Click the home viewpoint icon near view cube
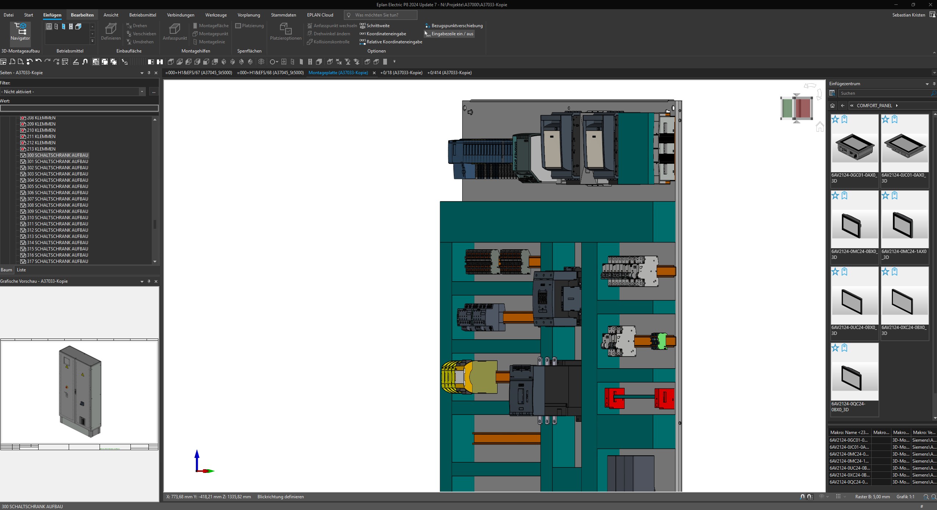This screenshot has width=937, height=510. [x=819, y=127]
